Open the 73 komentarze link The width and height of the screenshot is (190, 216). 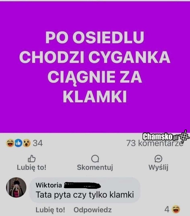[x=155, y=143]
